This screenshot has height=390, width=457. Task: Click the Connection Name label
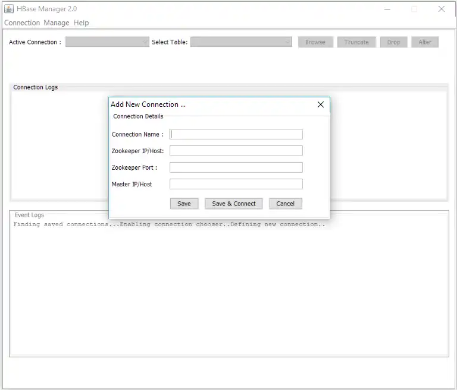[137, 134]
